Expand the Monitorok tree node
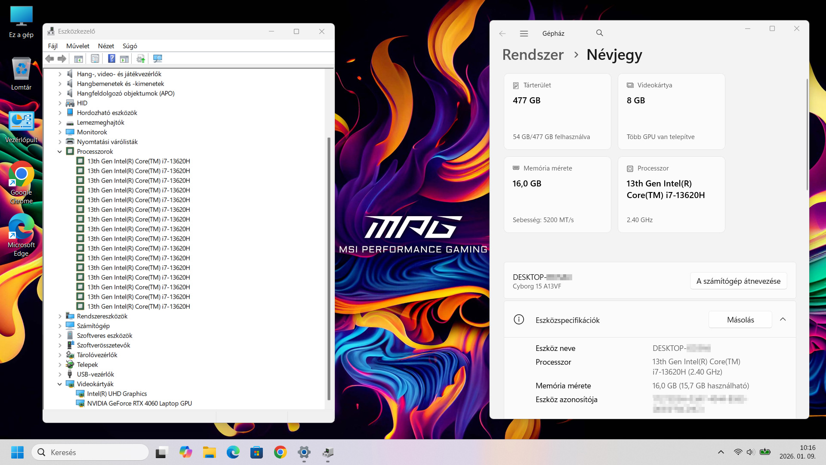The height and width of the screenshot is (465, 826). click(x=60, y=132)
